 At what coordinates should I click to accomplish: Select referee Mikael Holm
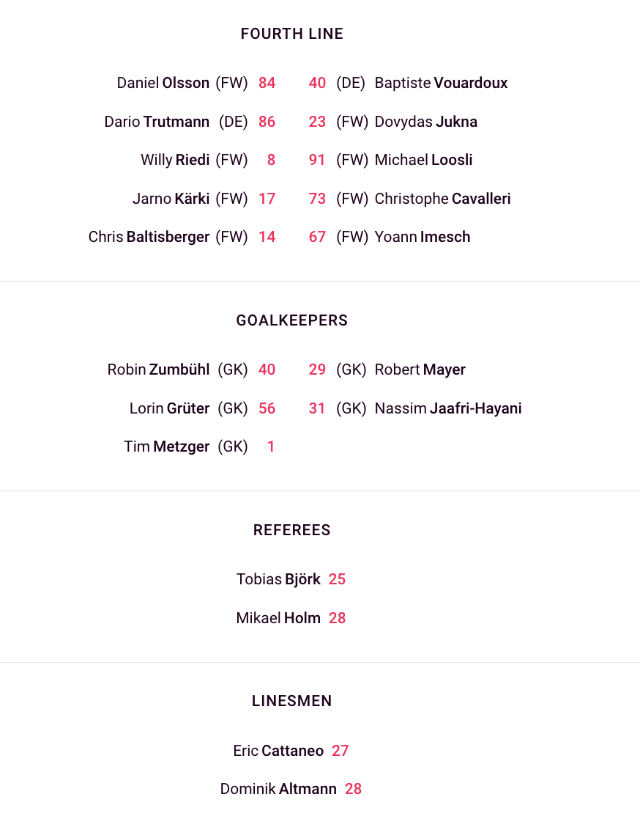coord(278,618)
